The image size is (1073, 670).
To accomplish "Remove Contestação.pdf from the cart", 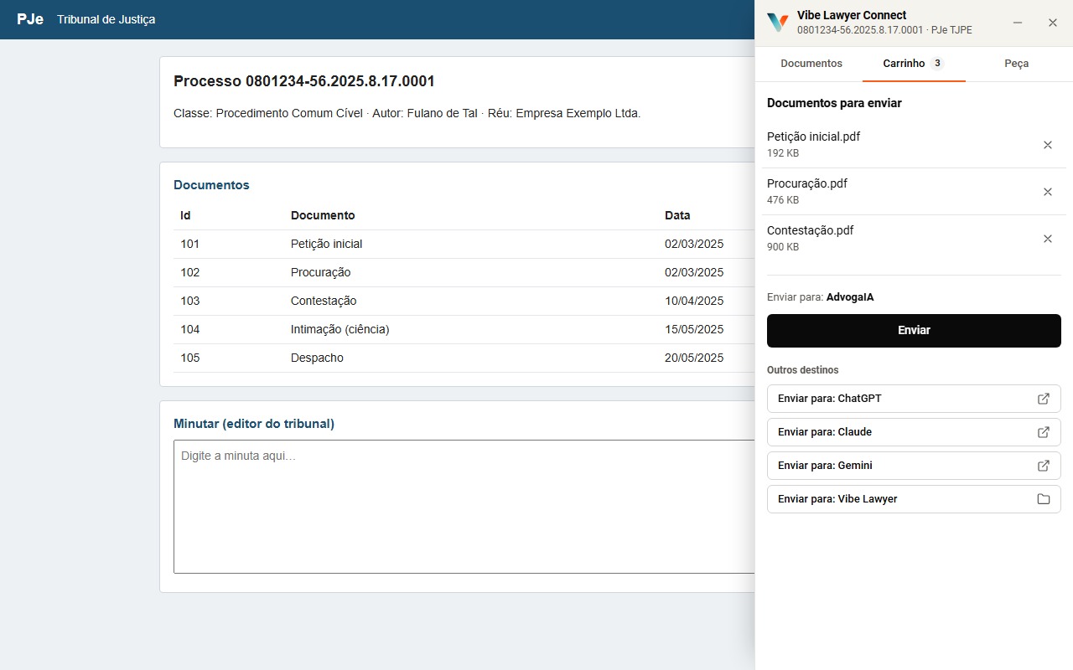I will tap(1047, 239).
